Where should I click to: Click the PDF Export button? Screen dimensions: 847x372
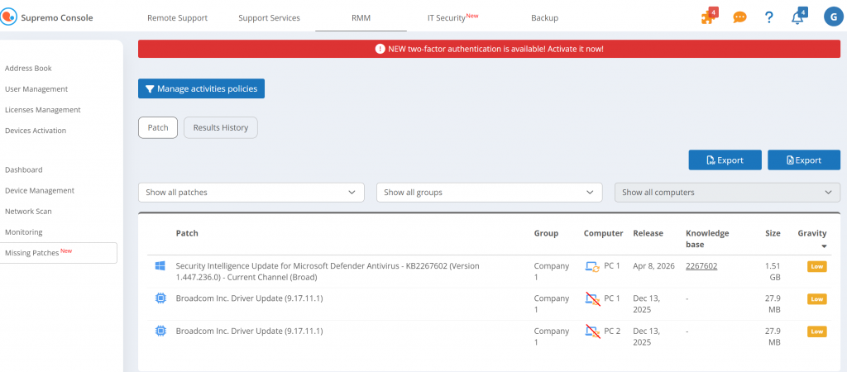[x=725, y=160]
